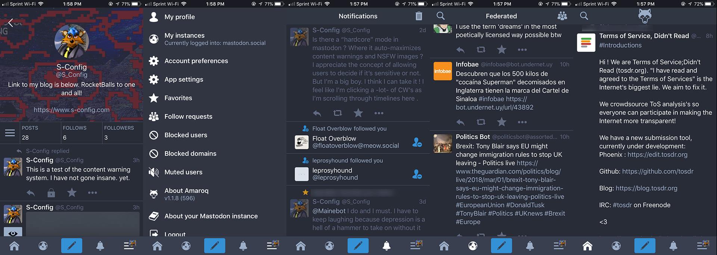Open the #Introductions hashtag
717x255 pixels.
620,45
